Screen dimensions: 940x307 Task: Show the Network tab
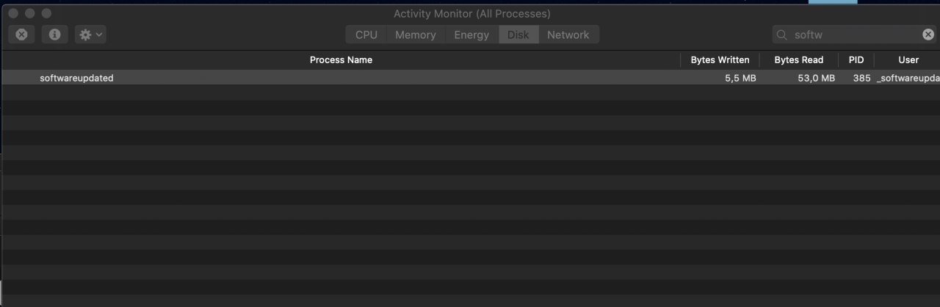point(568,35)
